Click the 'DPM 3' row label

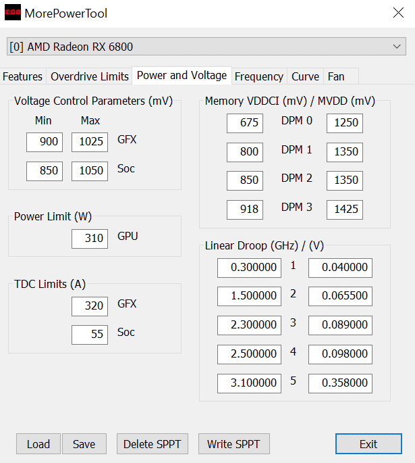coord(296,208)
